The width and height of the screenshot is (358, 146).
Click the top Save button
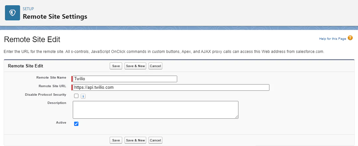point(116,66)
